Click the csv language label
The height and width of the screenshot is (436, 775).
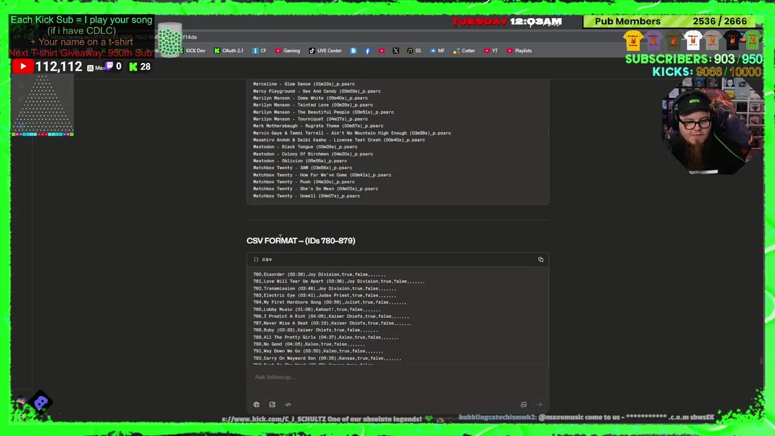267,260
